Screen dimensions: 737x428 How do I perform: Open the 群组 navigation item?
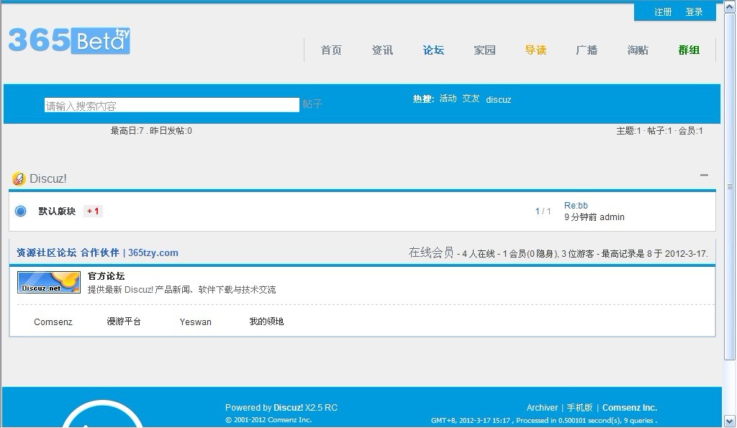pyautogui.click(x=689, y=50)
